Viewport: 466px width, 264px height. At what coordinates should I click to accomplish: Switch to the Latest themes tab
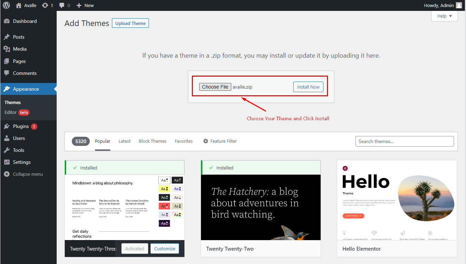pos(125,141)
